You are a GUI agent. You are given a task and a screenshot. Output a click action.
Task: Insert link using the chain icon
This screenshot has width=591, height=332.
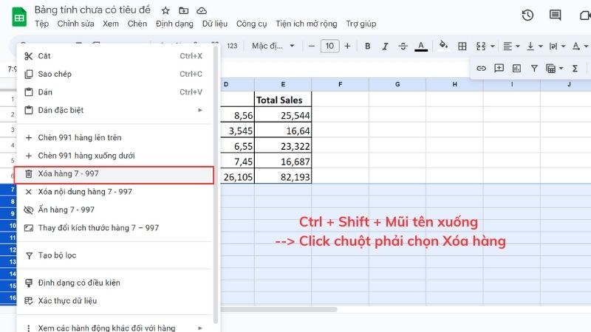point(481,68)
